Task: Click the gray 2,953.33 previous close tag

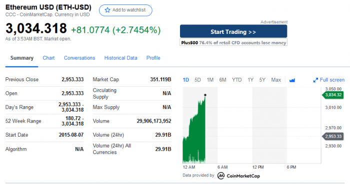Action: click(x=333, y=137)
